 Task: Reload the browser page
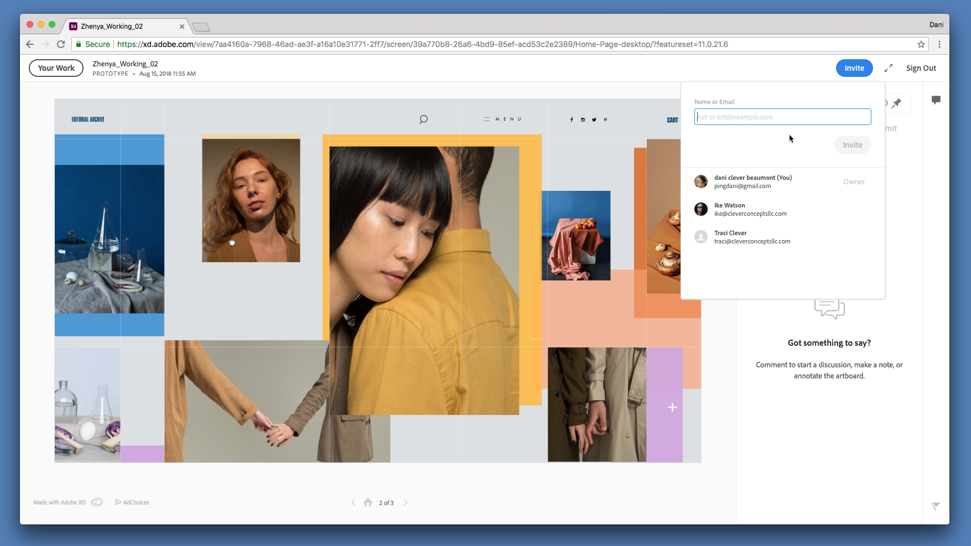[x=61, y=44]
